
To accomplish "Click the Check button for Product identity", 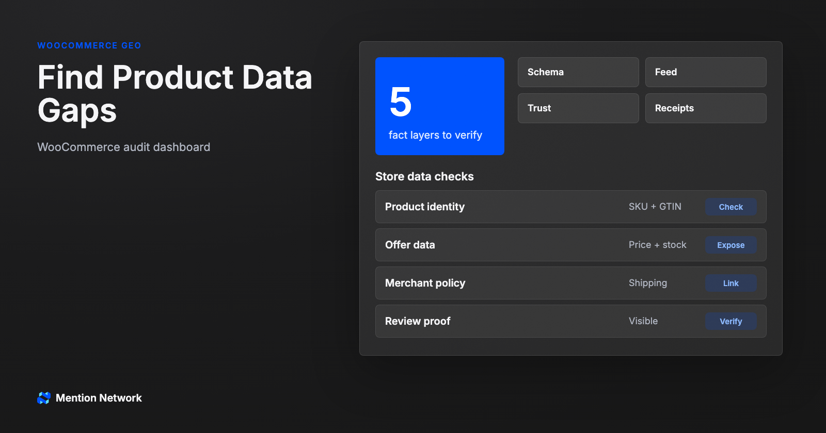I will tap(730, 207).
